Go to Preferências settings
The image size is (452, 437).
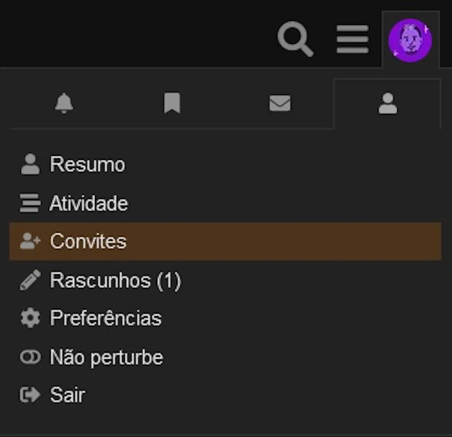point(105,318)
